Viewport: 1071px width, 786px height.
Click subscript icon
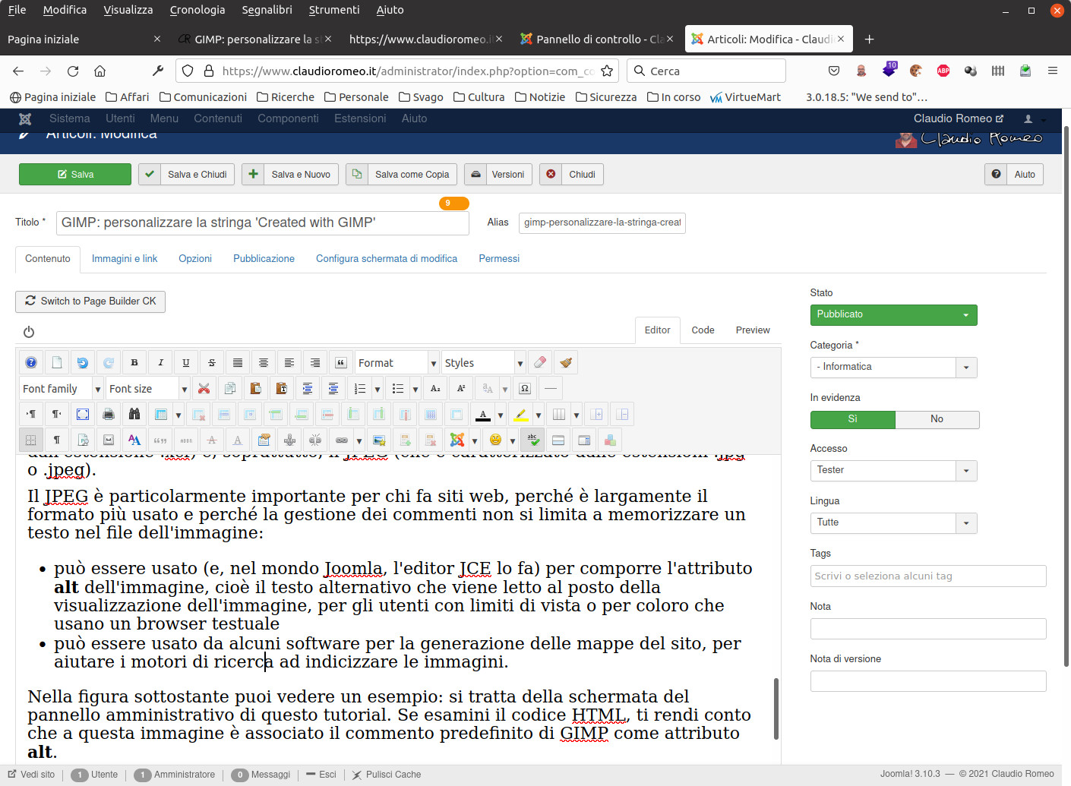tap(435, 388)
